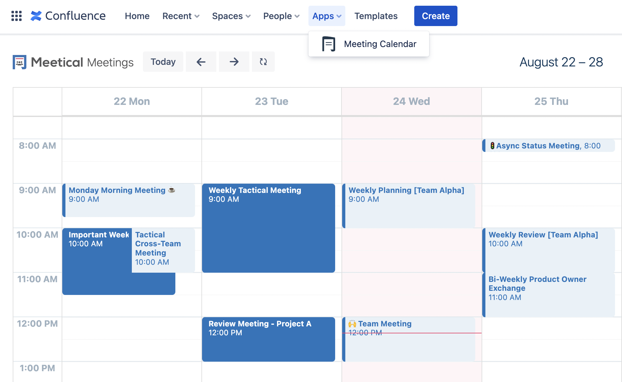Go to the previous week with back arrow
Viewport: 622px width, 382px height.
click(x=201, y=62)
